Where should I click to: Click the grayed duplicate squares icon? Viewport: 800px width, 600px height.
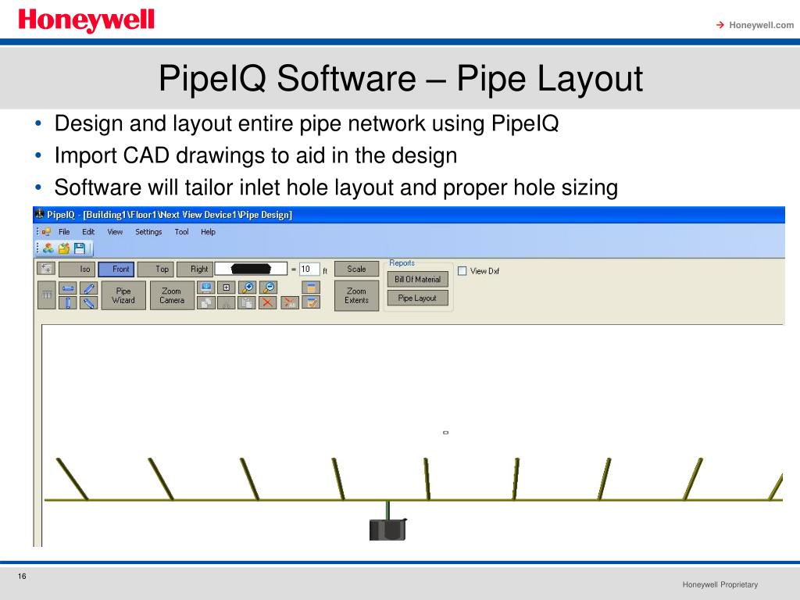pyautogui.click(x=206, y=302)
